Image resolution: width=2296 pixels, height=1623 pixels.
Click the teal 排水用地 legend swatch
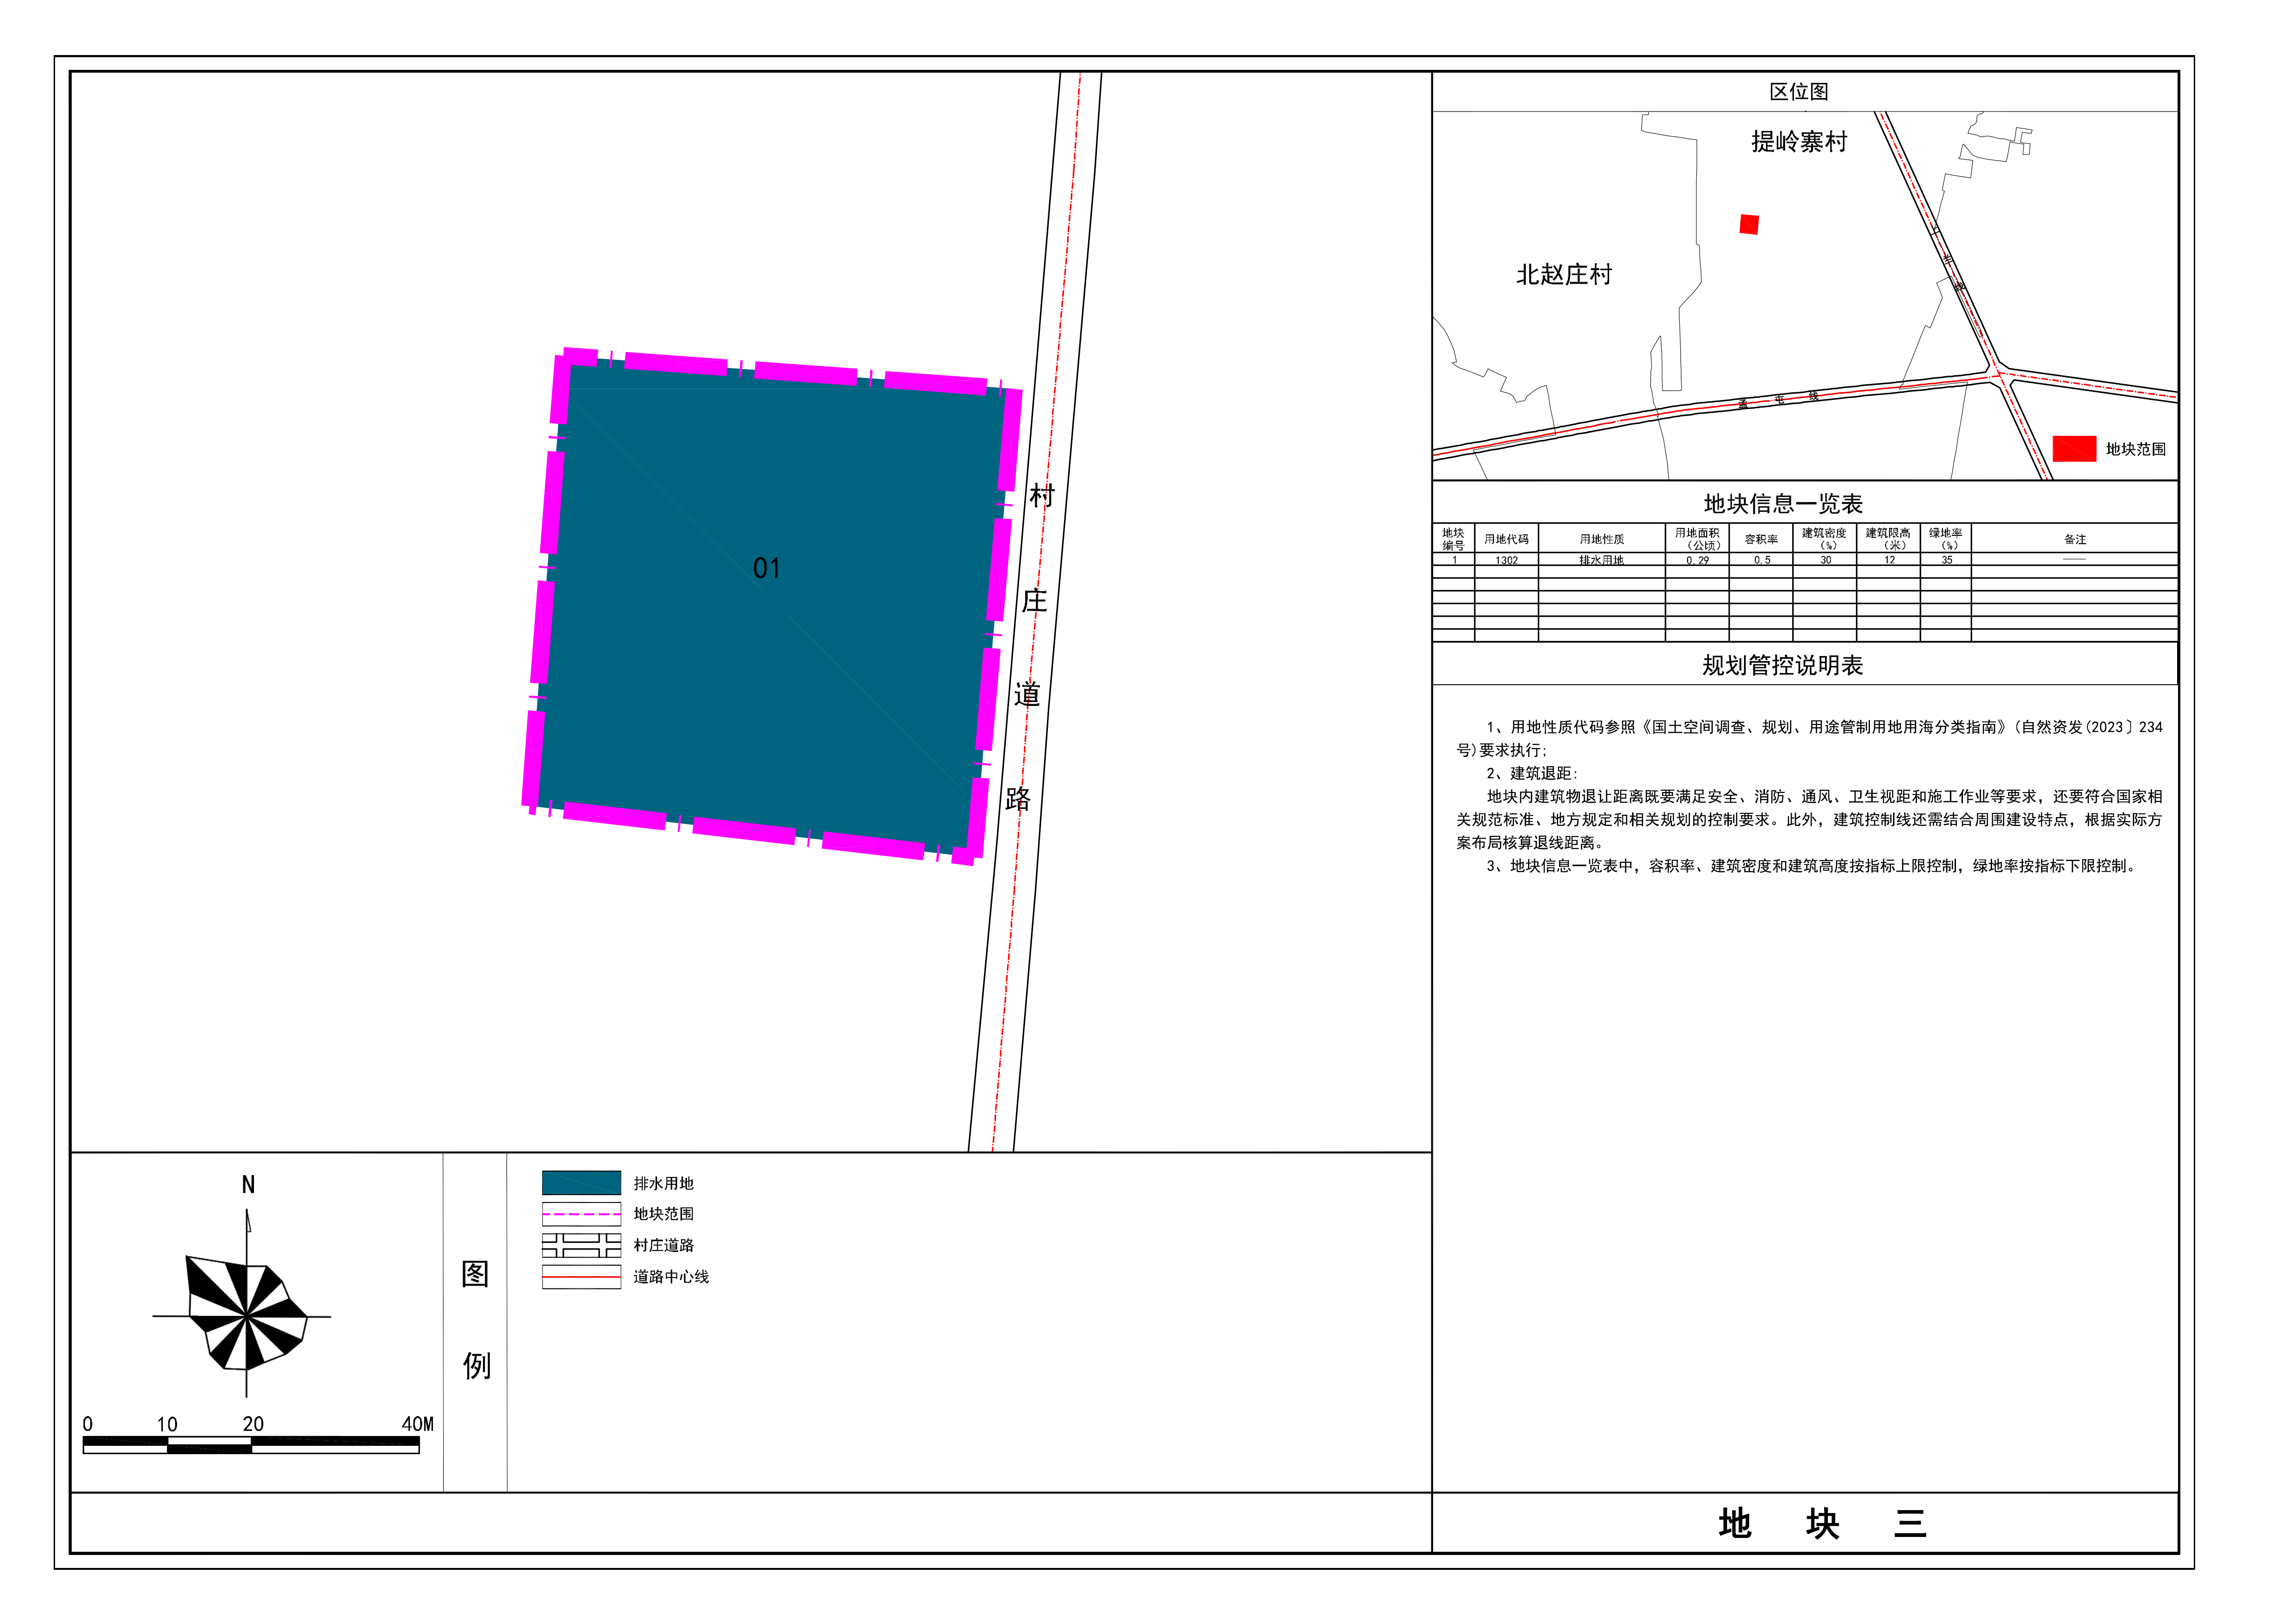(581, 1182)
